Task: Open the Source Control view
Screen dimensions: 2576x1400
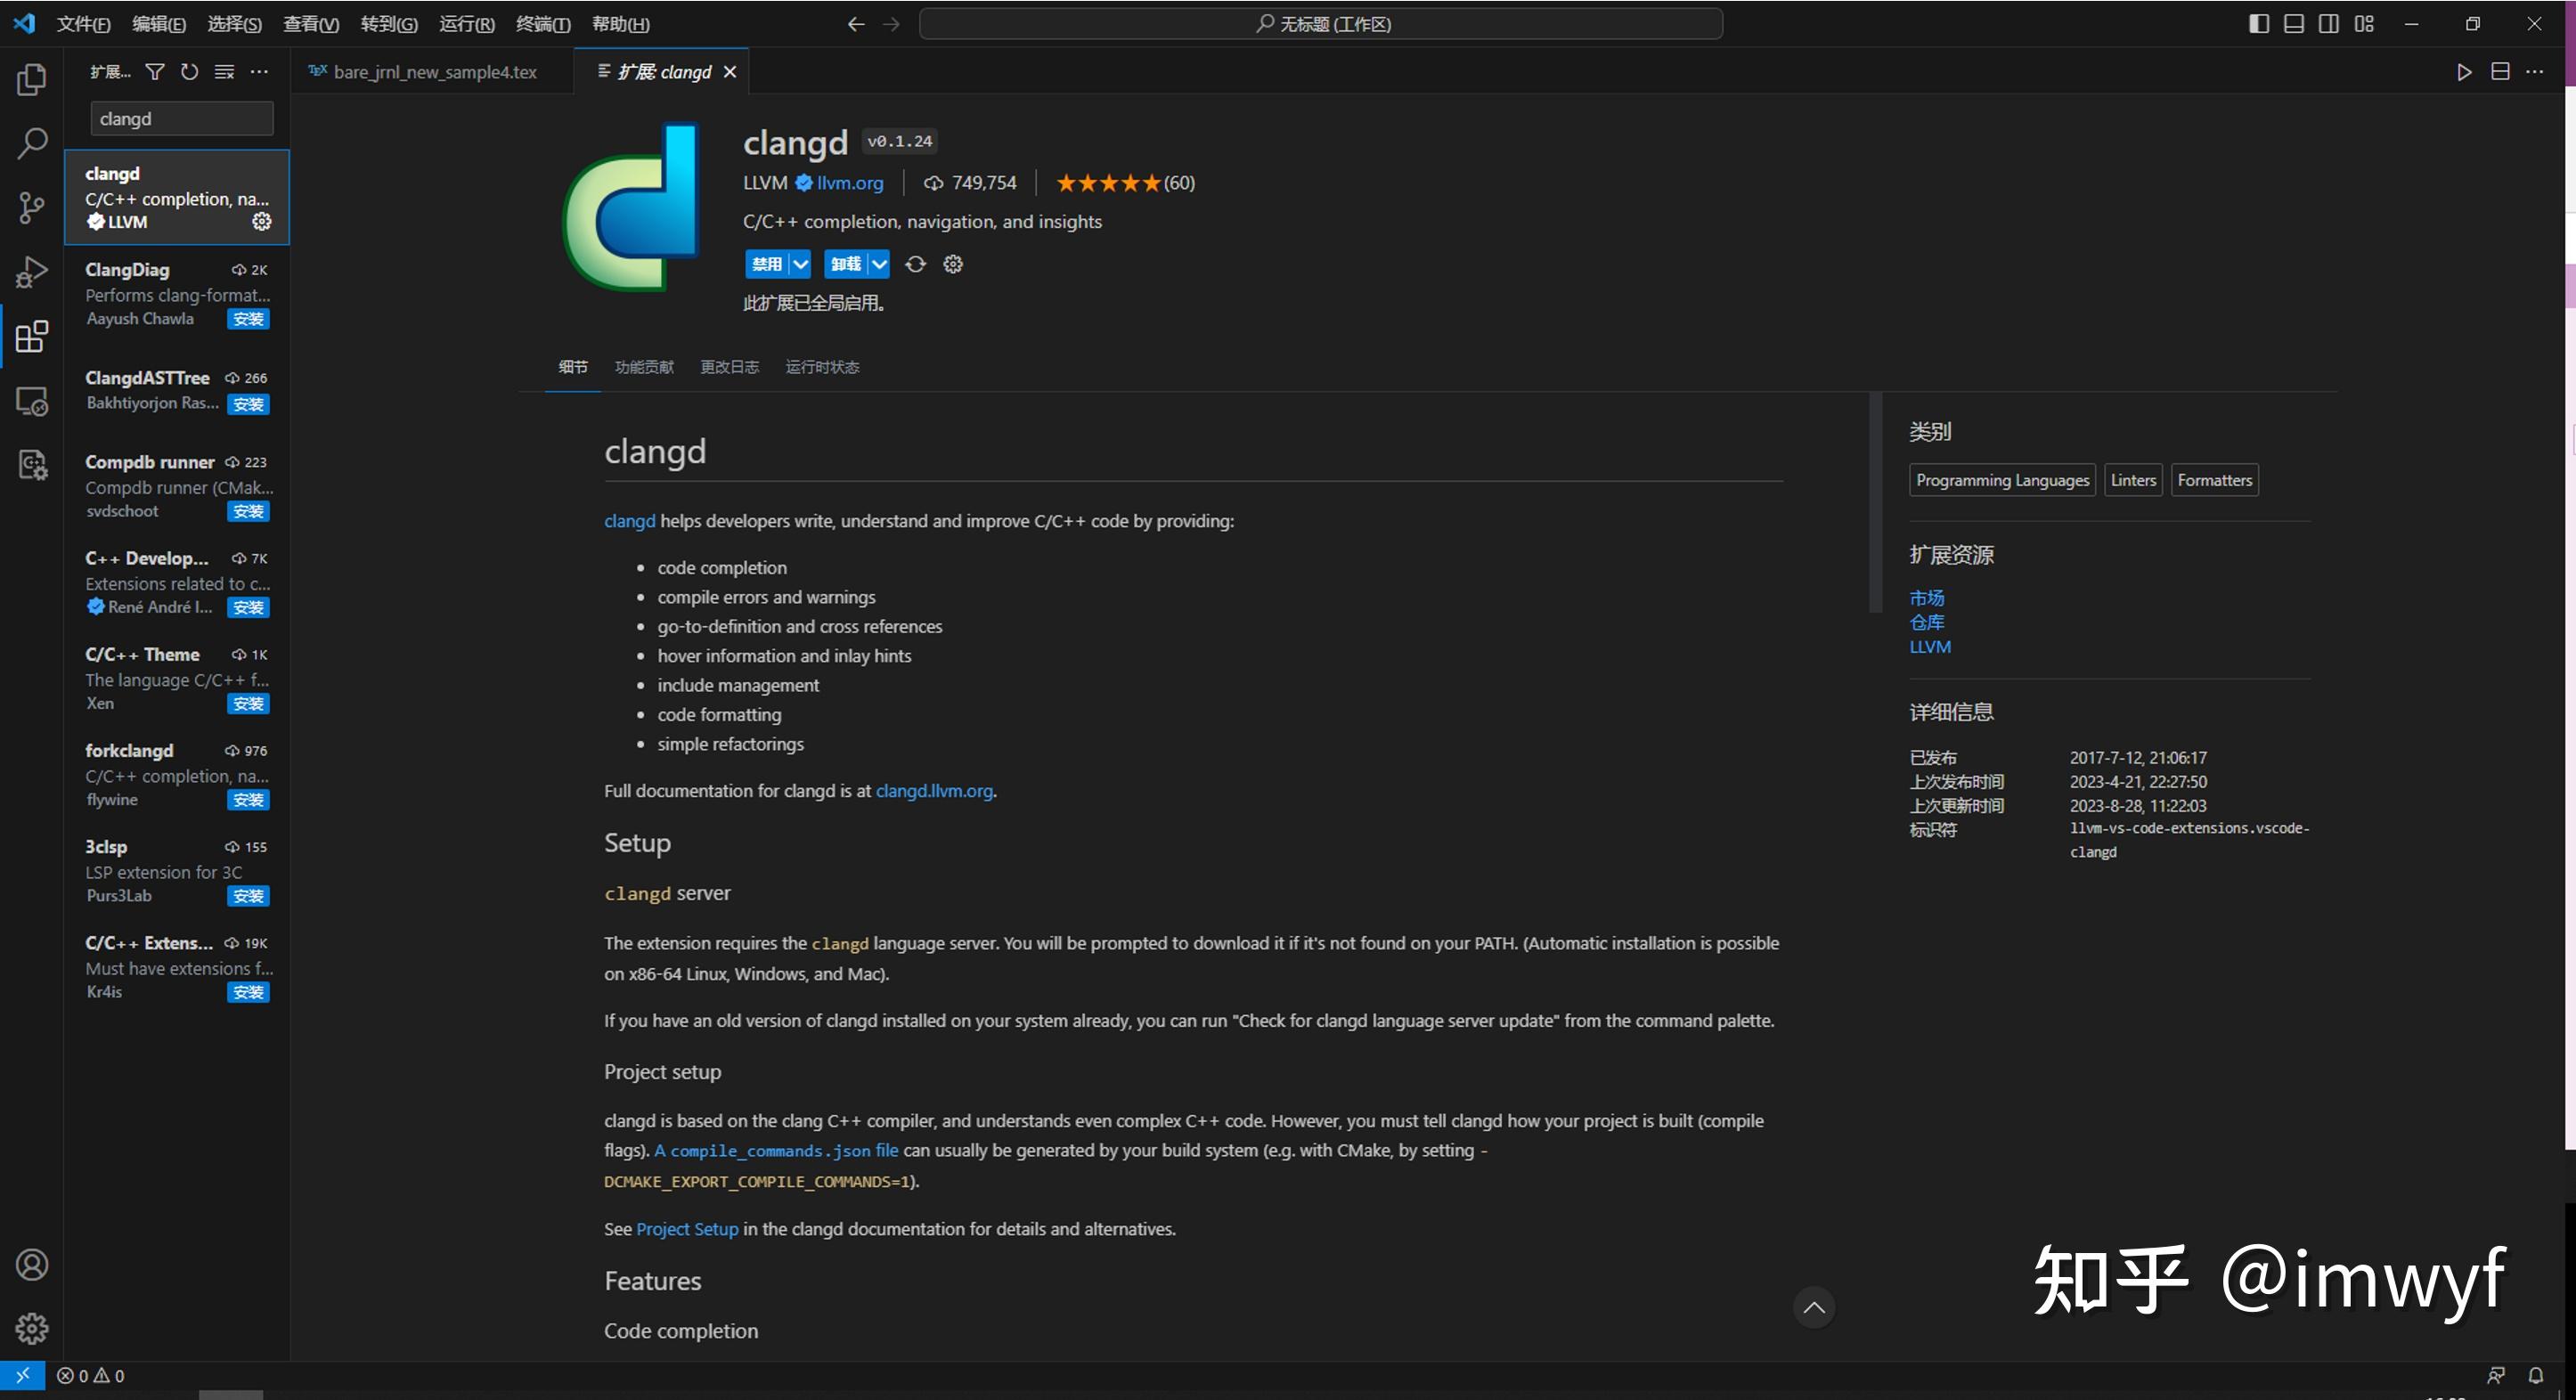Action: tap(31, 208)
